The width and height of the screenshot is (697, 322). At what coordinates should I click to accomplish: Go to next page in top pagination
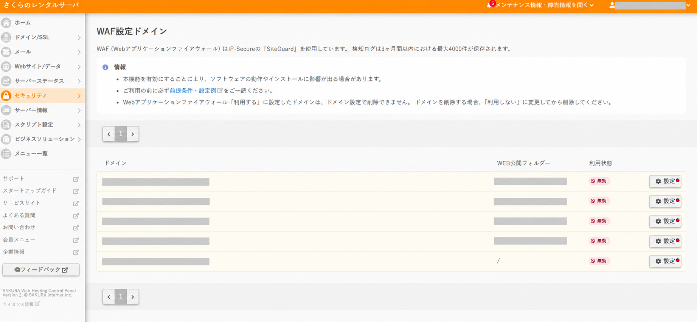pyautogui.click(x=133, y=134)
